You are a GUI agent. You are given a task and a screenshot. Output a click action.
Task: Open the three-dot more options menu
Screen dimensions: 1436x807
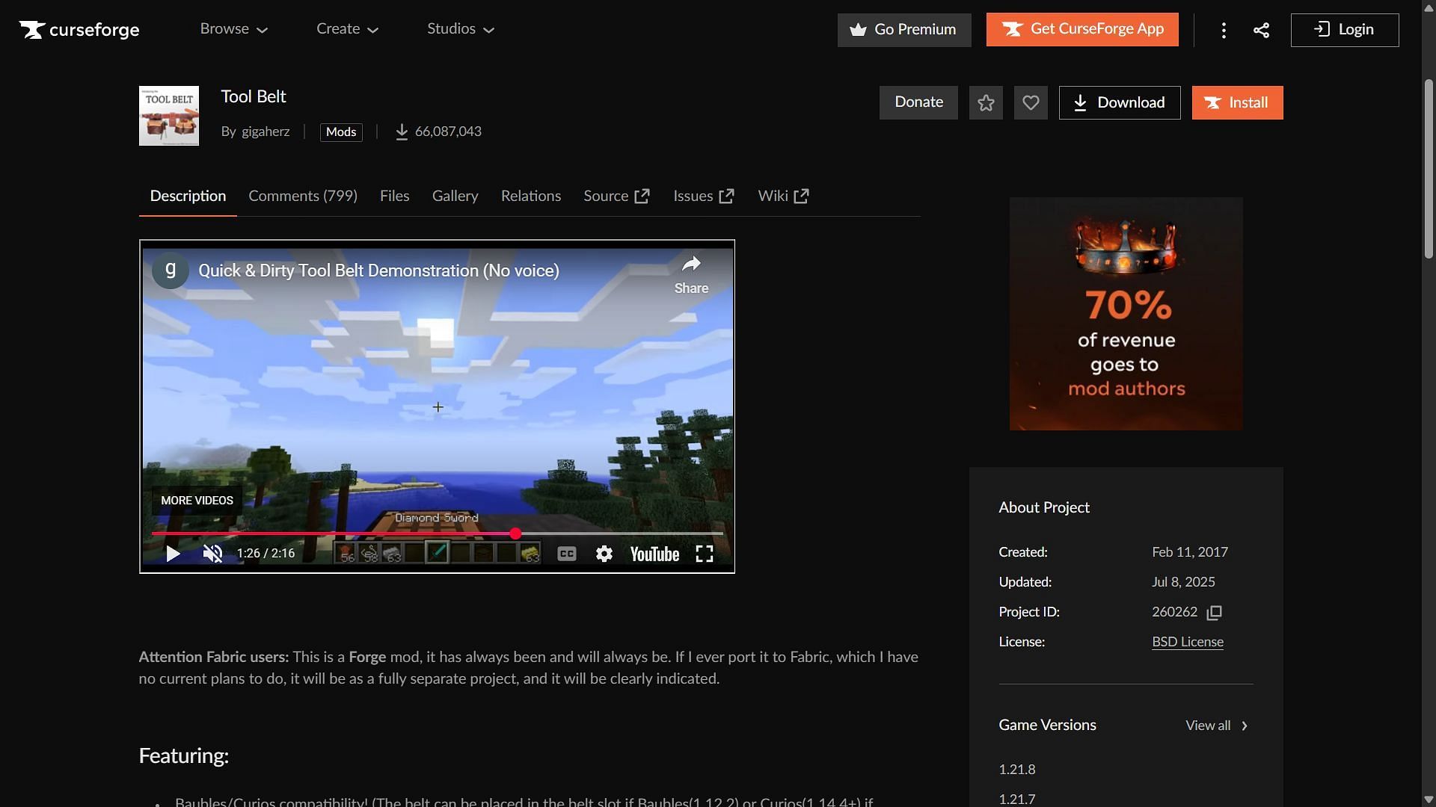point(1224,30)
